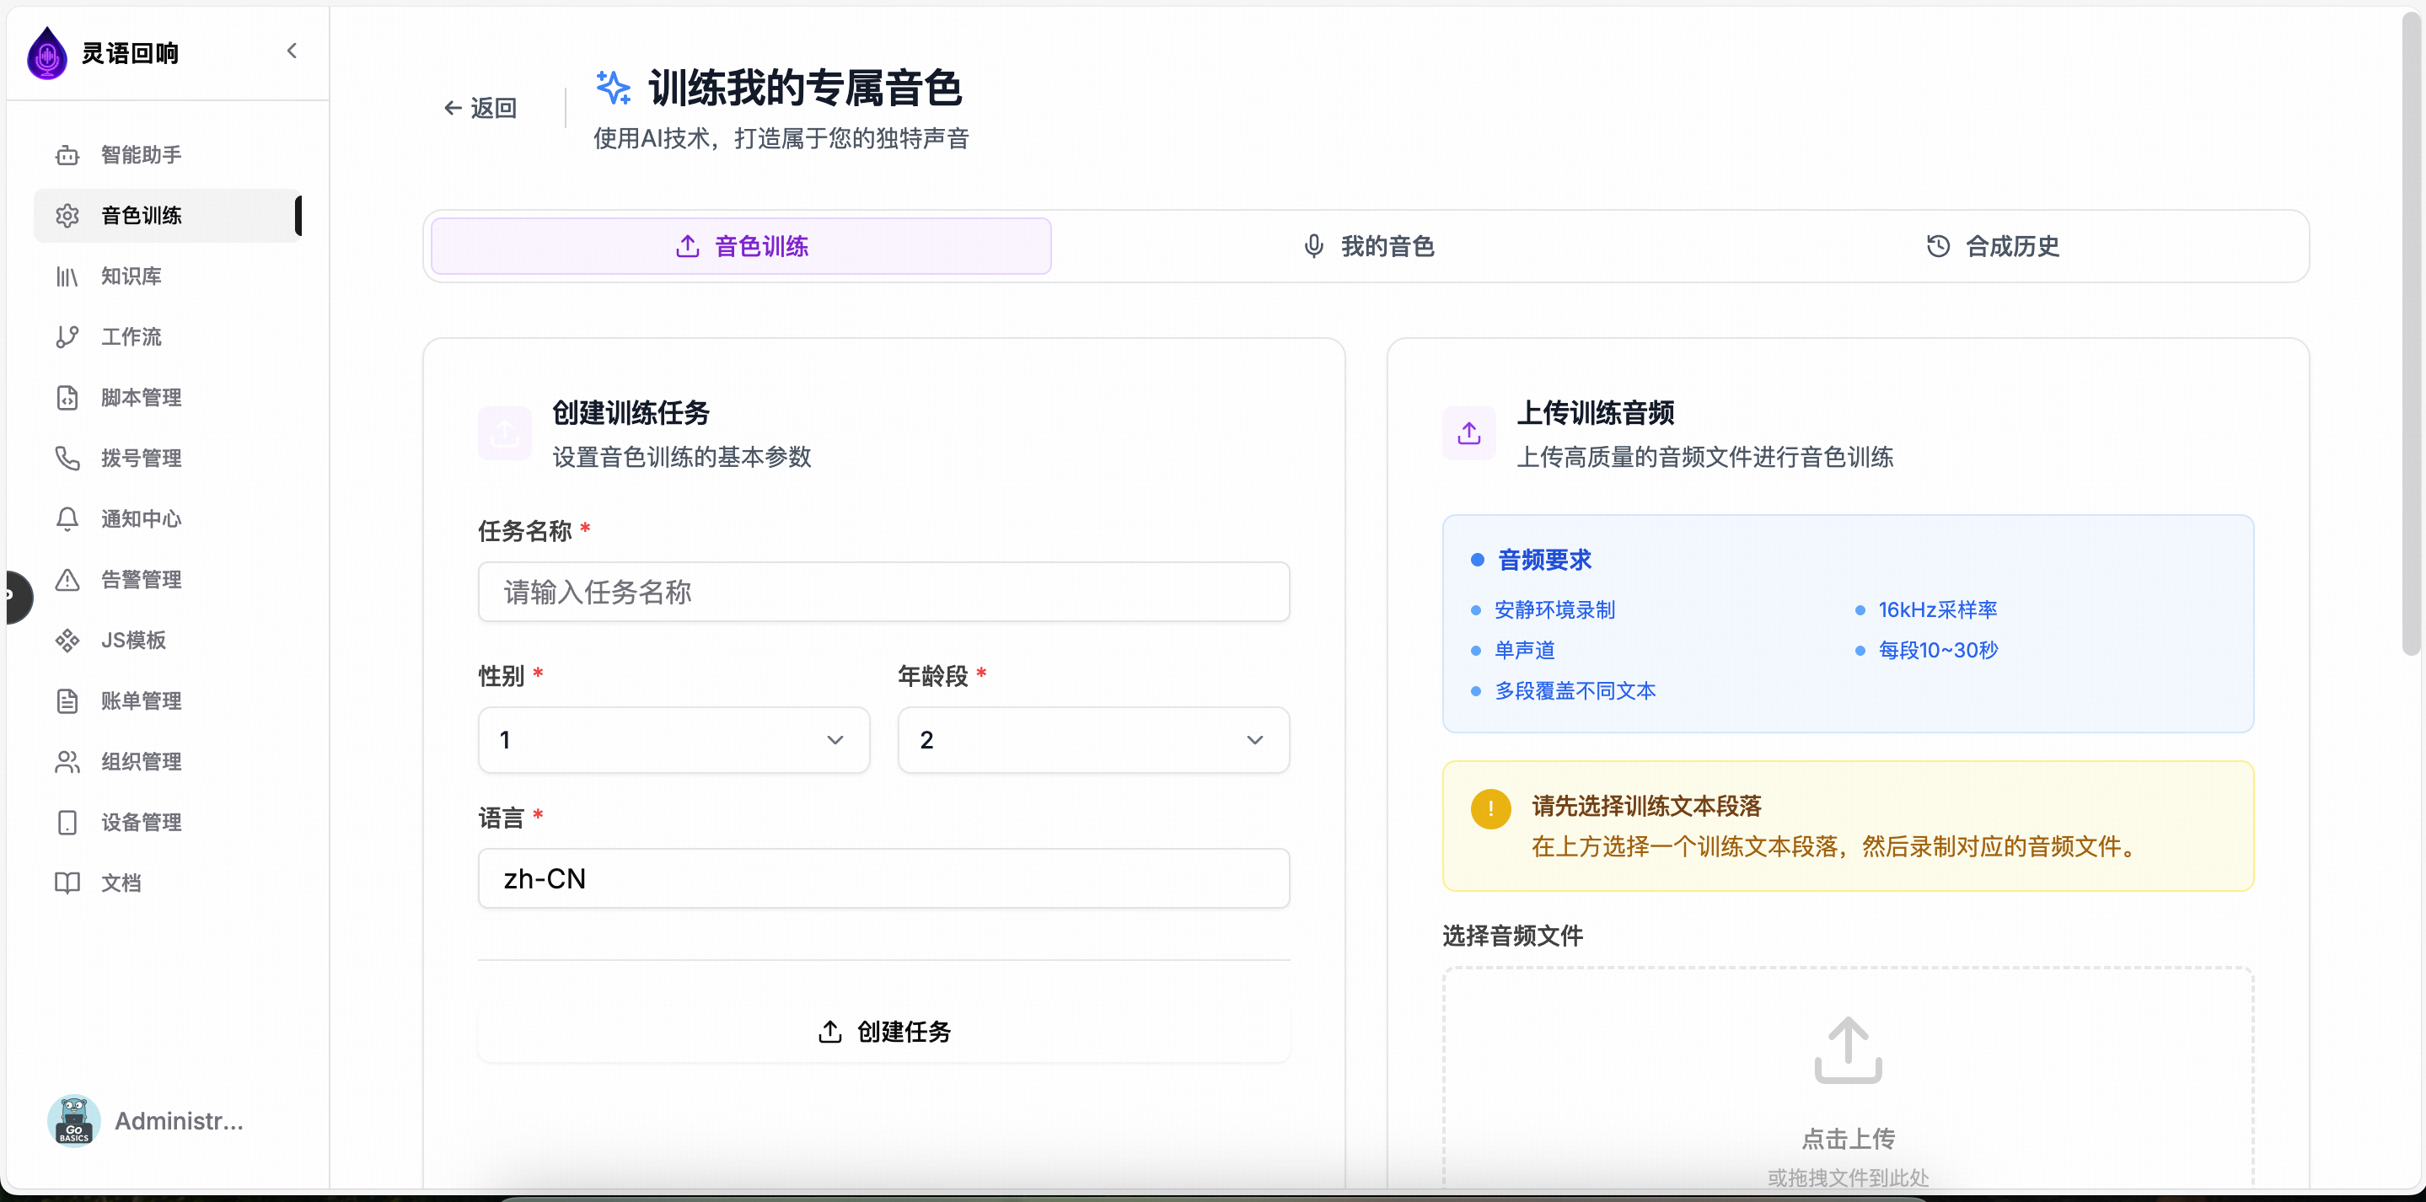Viewport: 2426px width, 1202px height.
Task: Click the 音色训练 gear icon in sidebar
Action: pyautogui.click(x=67, y=216)
